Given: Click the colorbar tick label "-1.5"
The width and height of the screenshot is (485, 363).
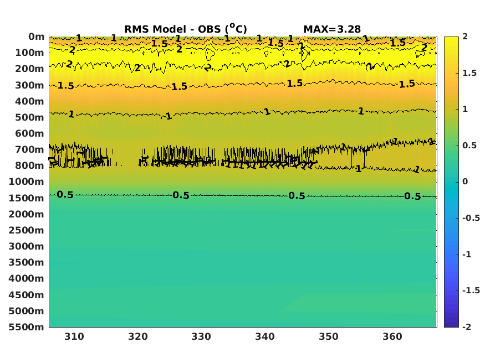Looking at the screenshot, I should tap(471, 291).
